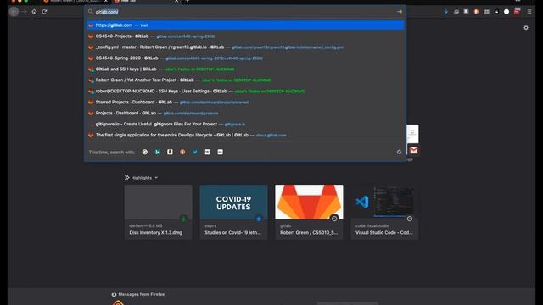Open SSH Keys User Settings suggestion
This screenshot has width=543, height=305.
point(245,91)
